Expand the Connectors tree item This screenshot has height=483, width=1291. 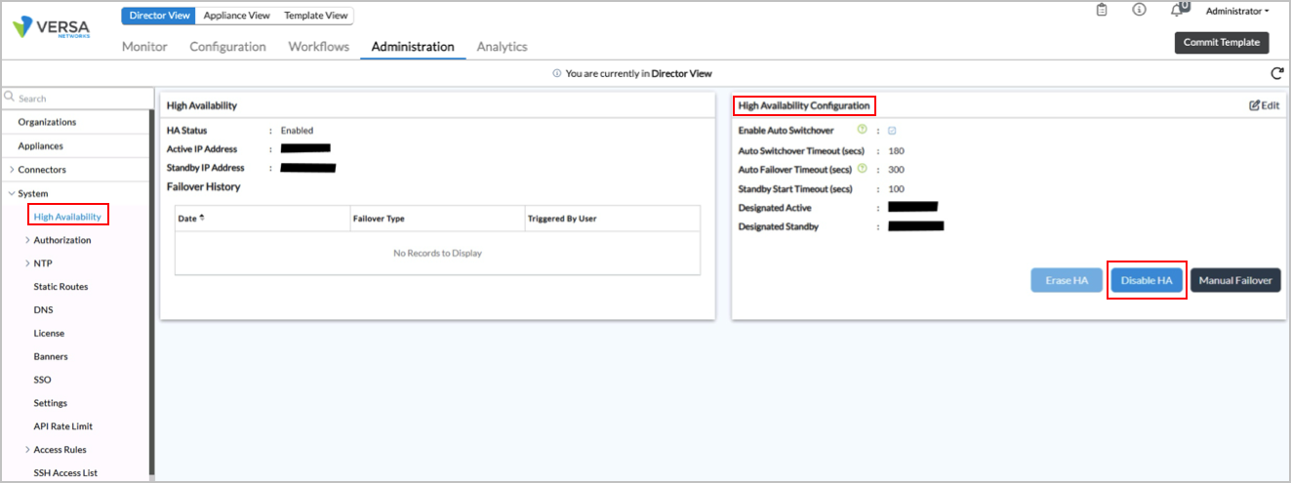pos(11,170)
